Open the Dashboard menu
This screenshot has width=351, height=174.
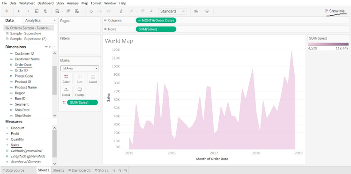click(45, 3)
